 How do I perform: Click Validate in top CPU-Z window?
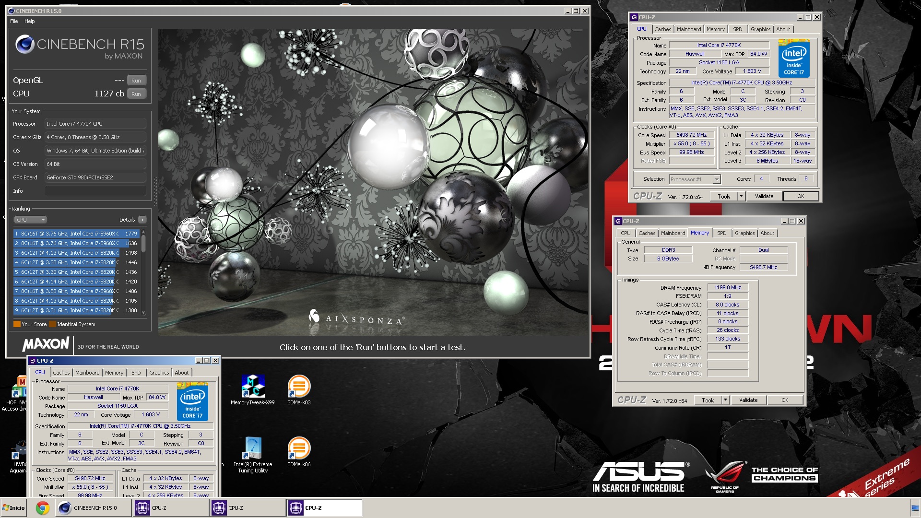(x=764, y=196)
